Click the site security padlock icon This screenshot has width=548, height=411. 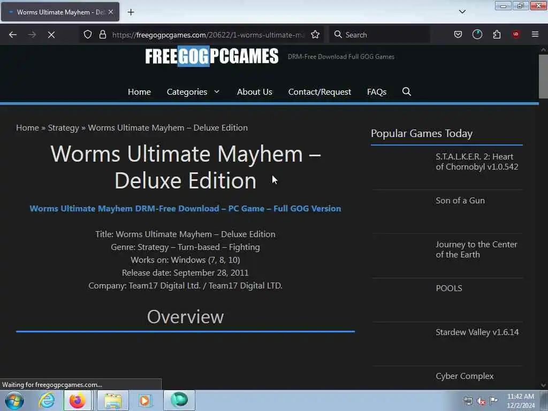click(x=102, y=35)
